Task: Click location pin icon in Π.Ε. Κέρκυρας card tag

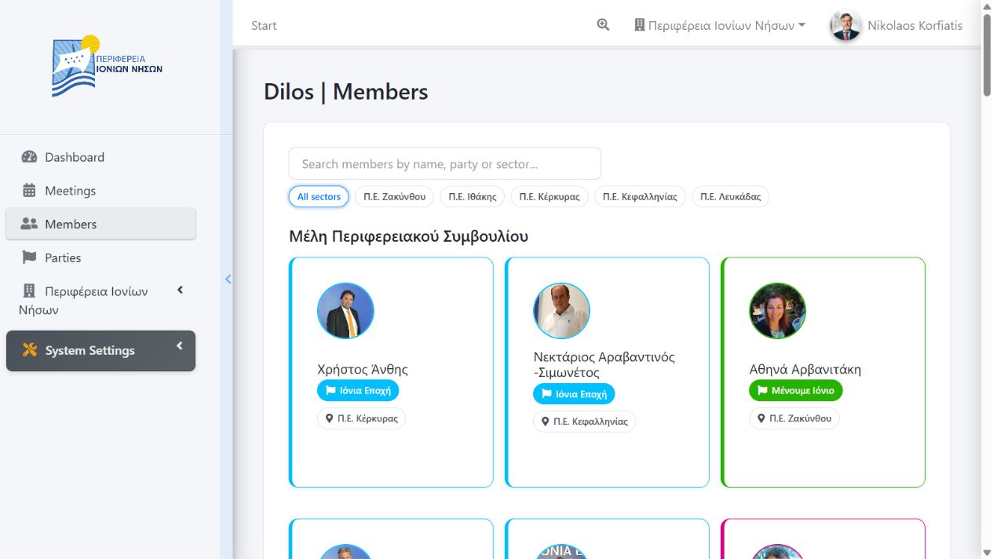Action: (x=330, y=418)
